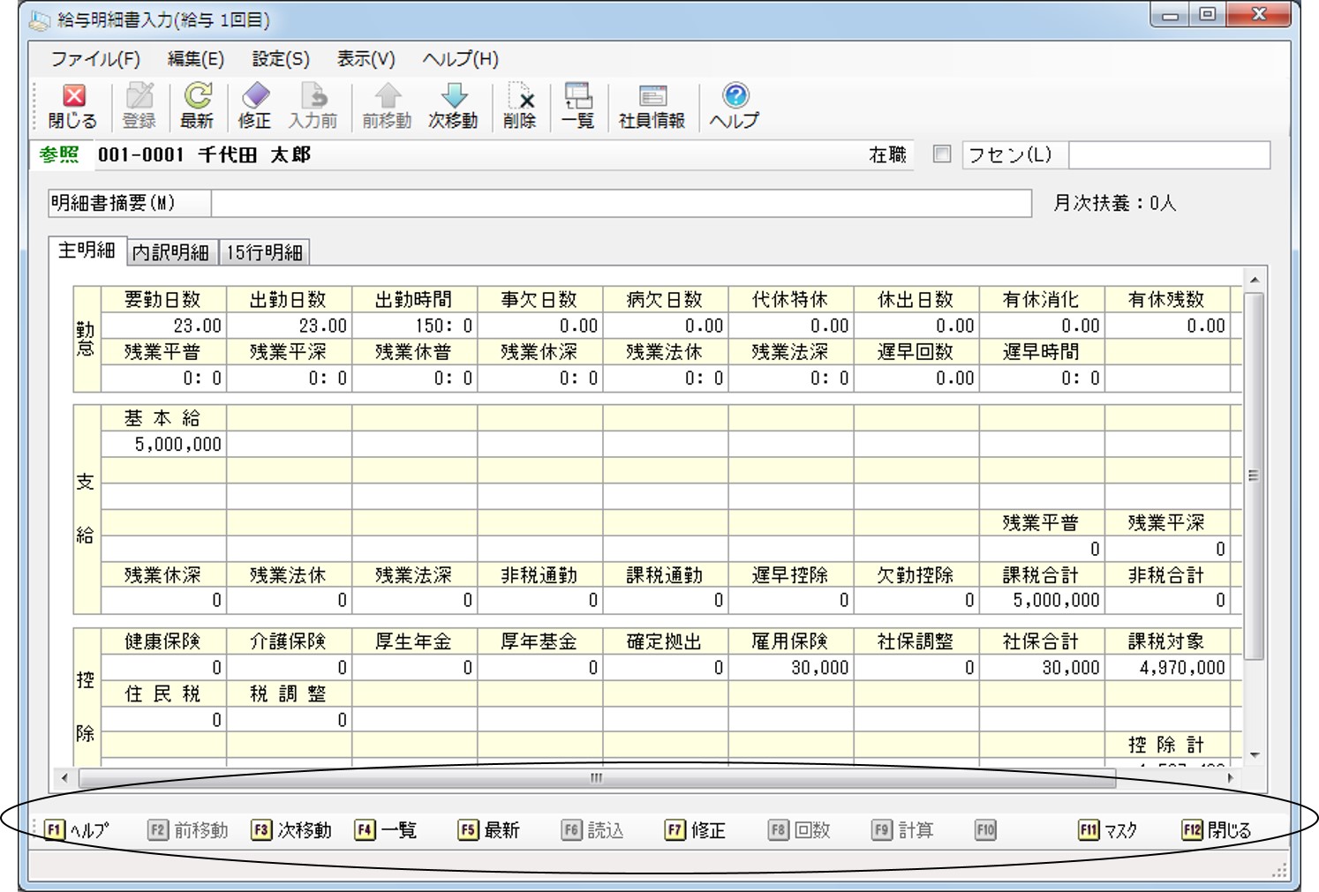
Task: Click the F7 修正 function button
Action: pyautogui.click(x=695, y=830)
